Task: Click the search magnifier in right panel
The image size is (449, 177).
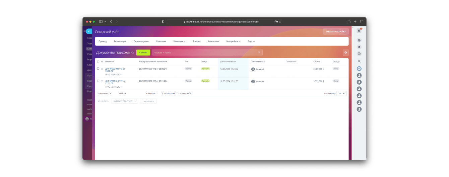Action: 359,61
